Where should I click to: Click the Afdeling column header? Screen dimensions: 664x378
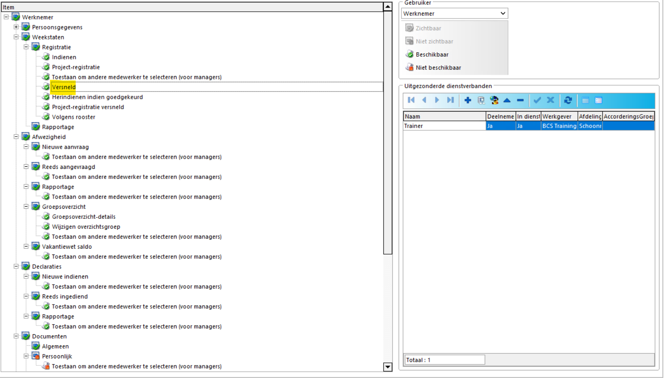click(590, 116)
